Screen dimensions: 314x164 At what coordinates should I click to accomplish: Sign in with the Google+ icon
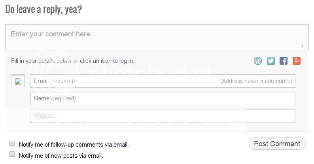(x=297, y=61)
